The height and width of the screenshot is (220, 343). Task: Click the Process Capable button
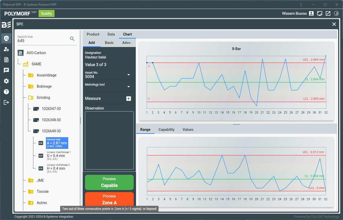point(109,182)
